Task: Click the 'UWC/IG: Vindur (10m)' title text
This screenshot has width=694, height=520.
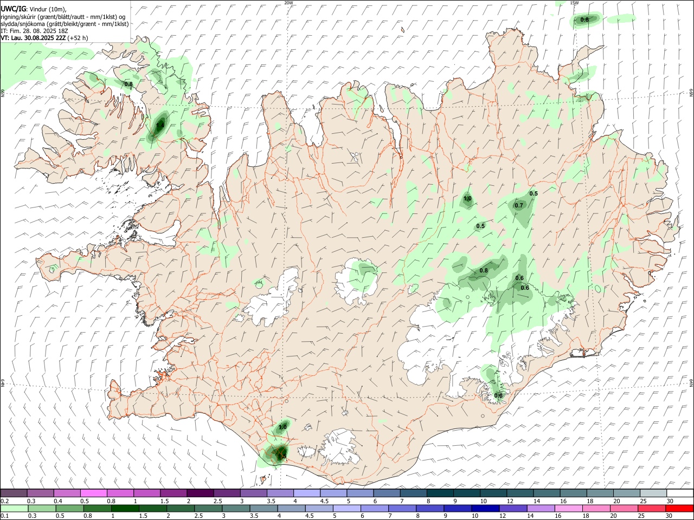Action: [33, 9]
